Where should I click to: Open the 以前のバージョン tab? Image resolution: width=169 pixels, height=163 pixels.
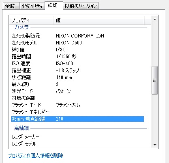click(x=81, y=6)
